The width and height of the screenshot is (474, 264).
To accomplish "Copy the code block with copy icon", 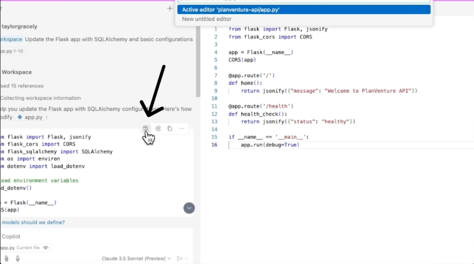I will [170, 128].
